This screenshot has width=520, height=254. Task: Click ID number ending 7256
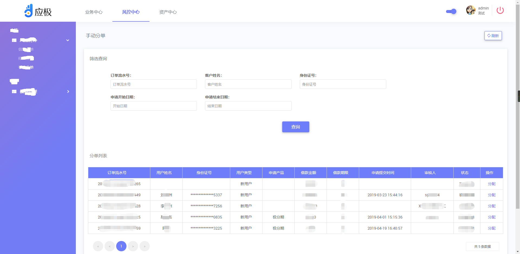pyautogui.click(x=206, y=206)
